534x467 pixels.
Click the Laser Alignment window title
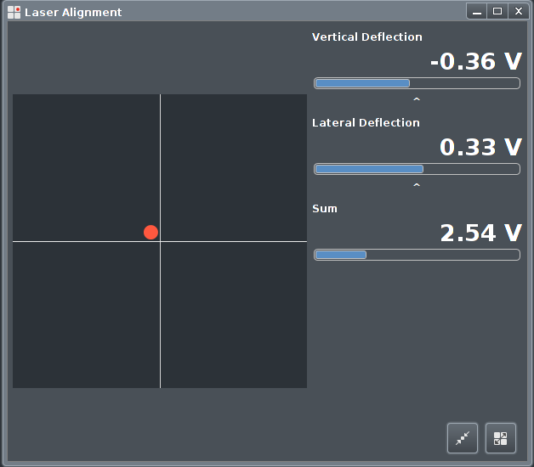tap(73, 12)
